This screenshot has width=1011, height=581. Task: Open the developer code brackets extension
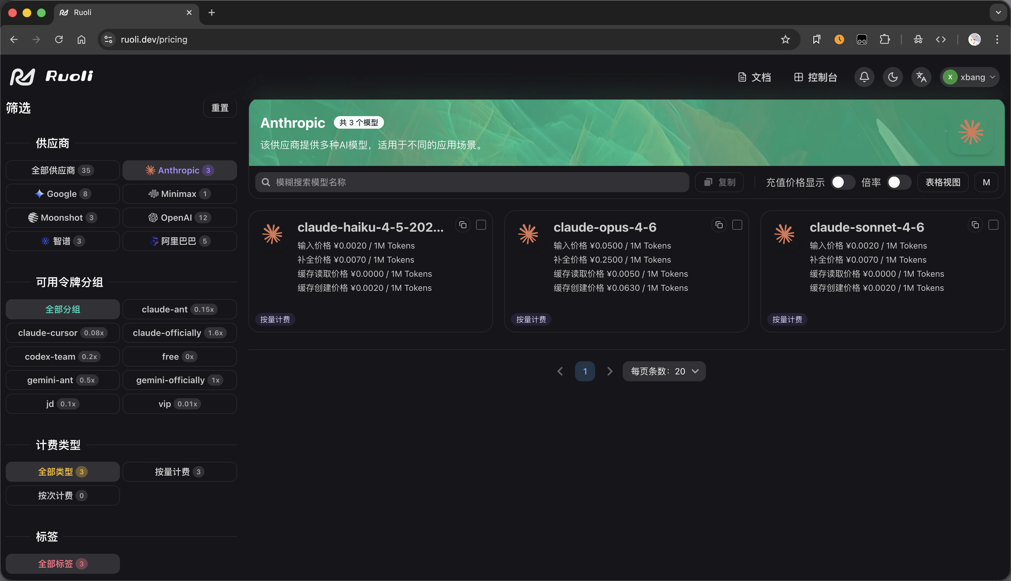point(941,39)
